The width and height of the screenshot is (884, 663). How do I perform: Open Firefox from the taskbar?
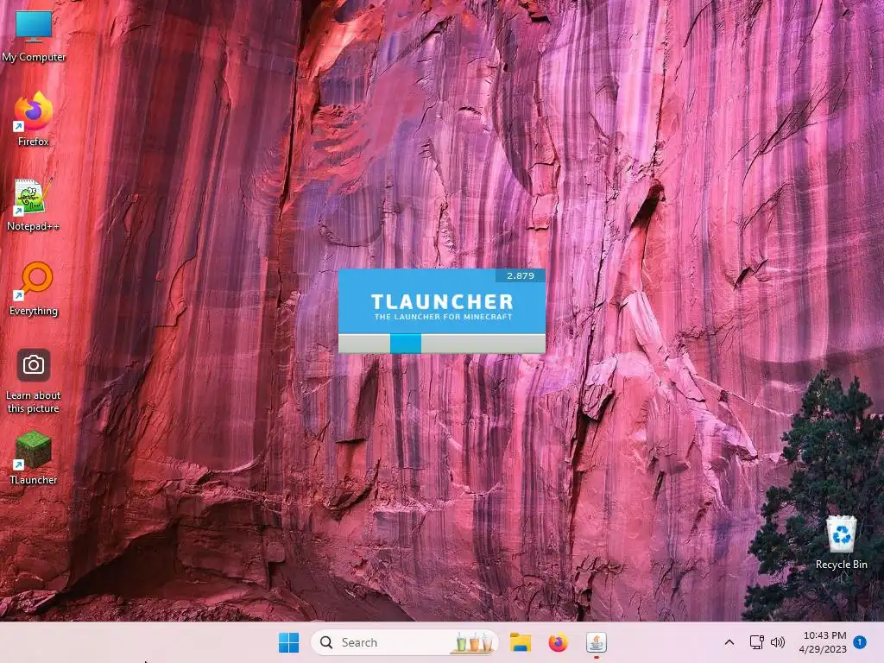[559, 642]
